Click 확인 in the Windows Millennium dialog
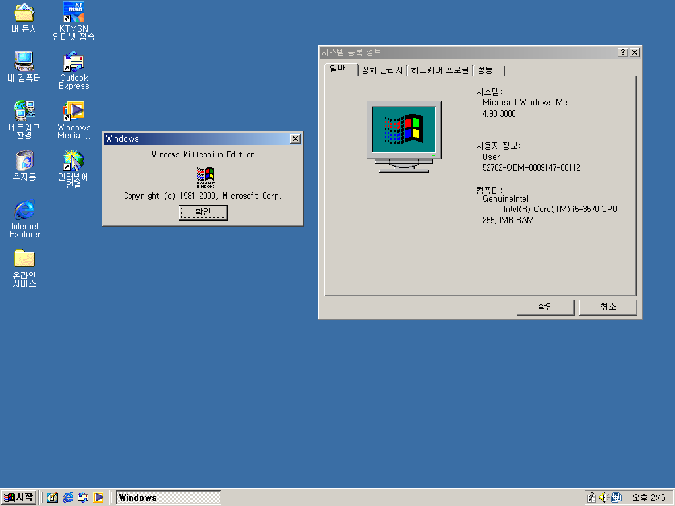The width and height of the screenshot is (675, 506). 203,213
